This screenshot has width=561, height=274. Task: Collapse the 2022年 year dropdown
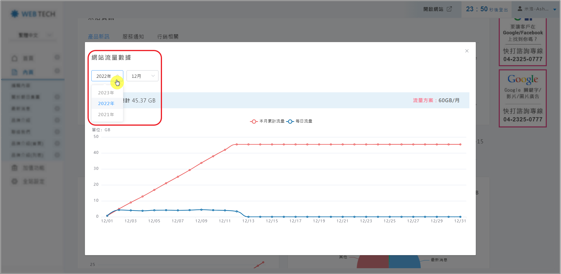coord(107,76)
